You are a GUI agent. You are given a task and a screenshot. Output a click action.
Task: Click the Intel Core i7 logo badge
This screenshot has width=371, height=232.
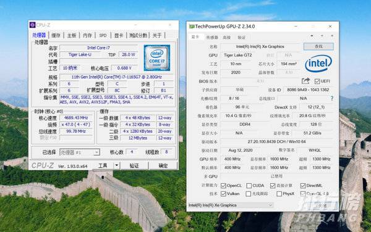pos(157,58)
